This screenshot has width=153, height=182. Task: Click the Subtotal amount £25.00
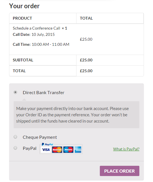click(86, 60)
